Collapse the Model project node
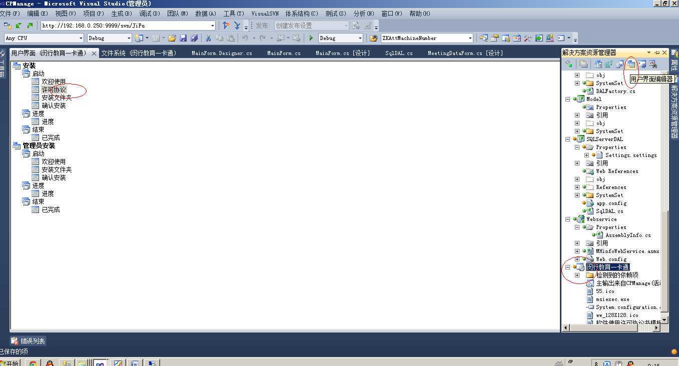Image resolution: width=679 pixels, height=366 pixels. pyautogui.click(x=567, y=99)
